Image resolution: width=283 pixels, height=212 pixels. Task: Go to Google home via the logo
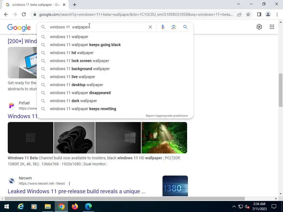coord(19,27)
